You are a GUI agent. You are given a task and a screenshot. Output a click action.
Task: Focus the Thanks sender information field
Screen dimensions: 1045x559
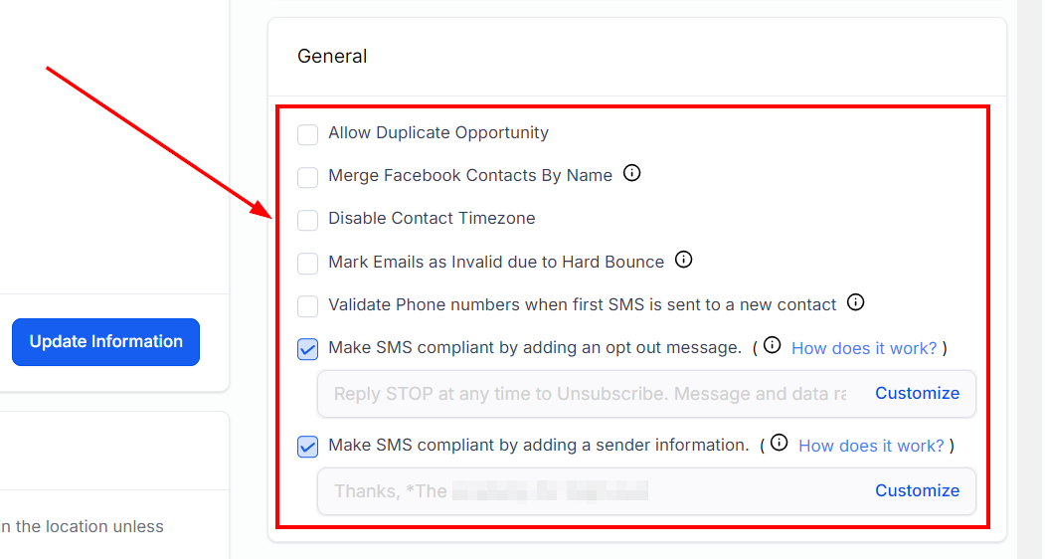pyautogui.click(x=590, y=491)
